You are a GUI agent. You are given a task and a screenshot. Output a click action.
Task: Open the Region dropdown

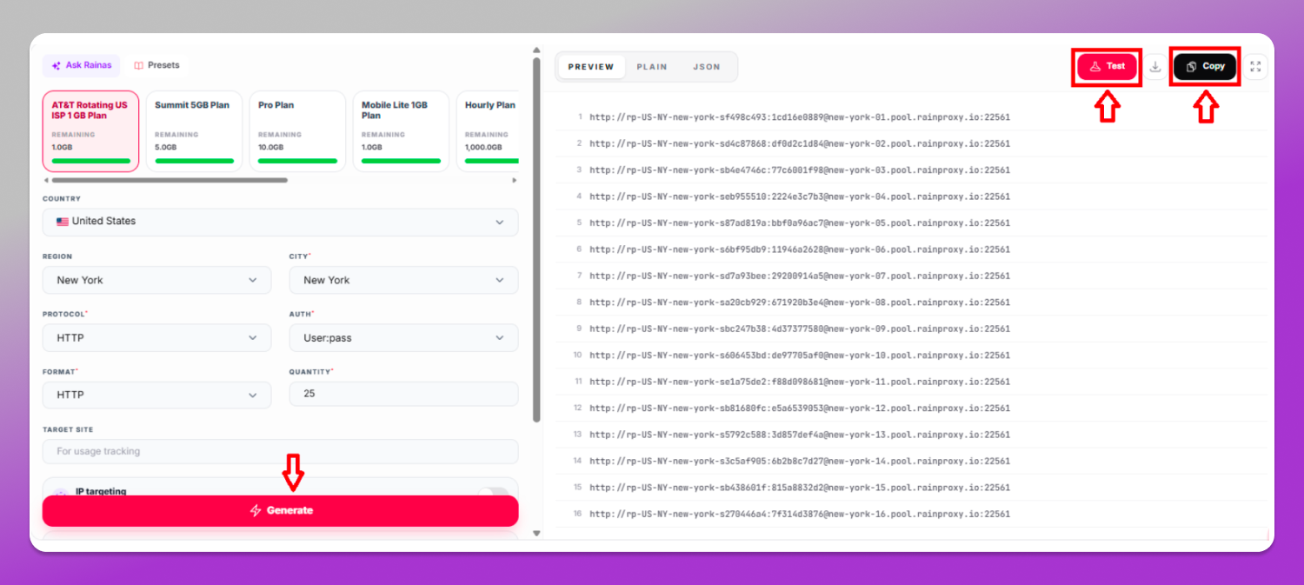[156, 280]
